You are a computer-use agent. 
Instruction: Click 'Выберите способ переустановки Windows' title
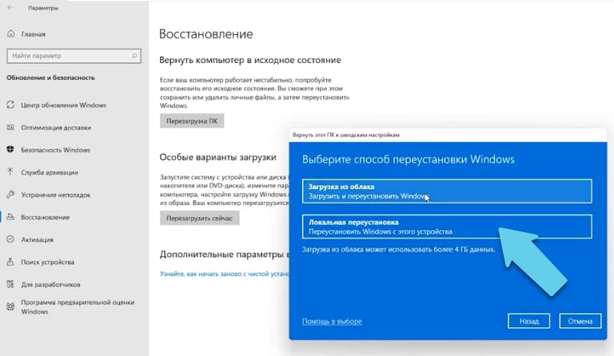[408, 160]
